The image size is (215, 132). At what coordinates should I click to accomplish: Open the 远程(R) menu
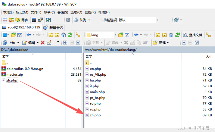click(90, 12)
